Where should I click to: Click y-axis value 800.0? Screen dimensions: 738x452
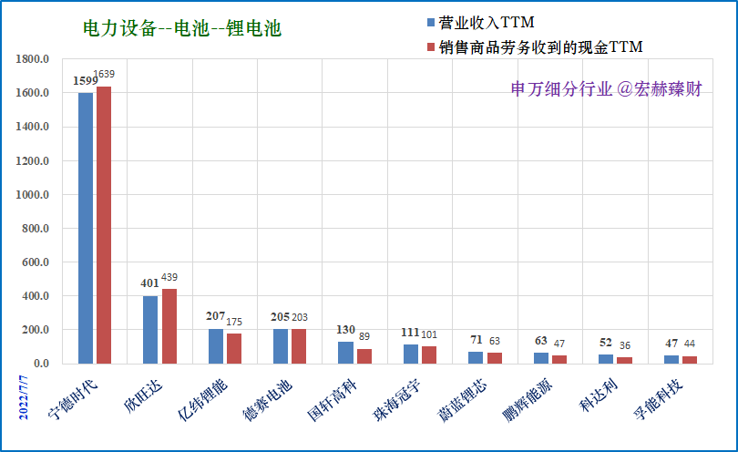(x=36, y=229)
